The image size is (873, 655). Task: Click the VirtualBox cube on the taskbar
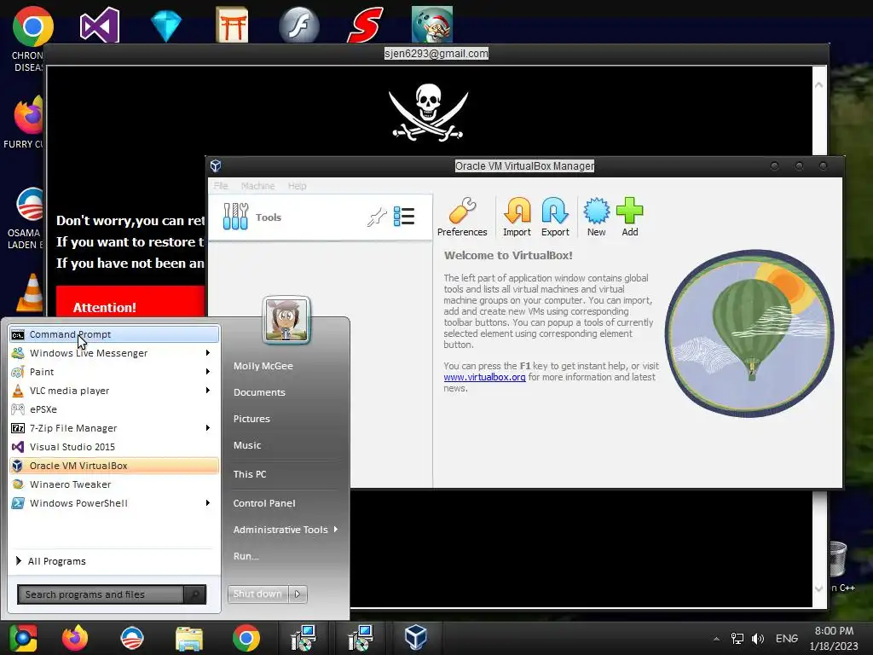416,637
